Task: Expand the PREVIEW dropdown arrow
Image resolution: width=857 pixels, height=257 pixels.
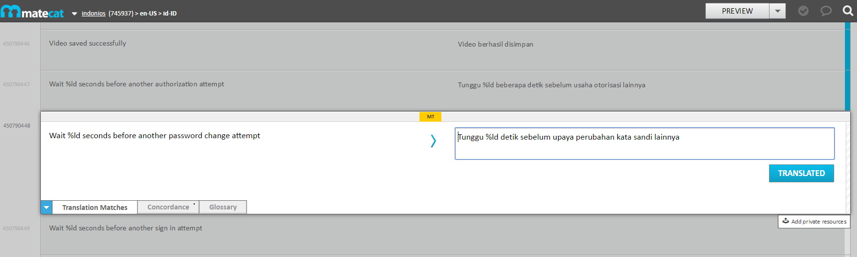Action: pos(777,11)
